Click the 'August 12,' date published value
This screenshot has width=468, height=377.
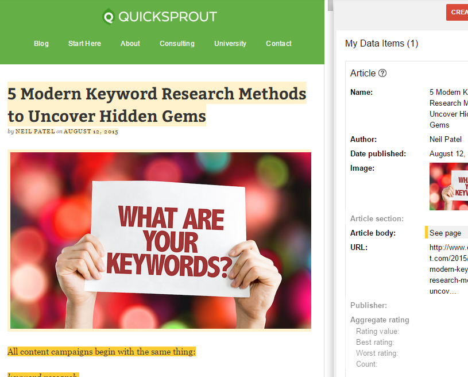point(448,154)
